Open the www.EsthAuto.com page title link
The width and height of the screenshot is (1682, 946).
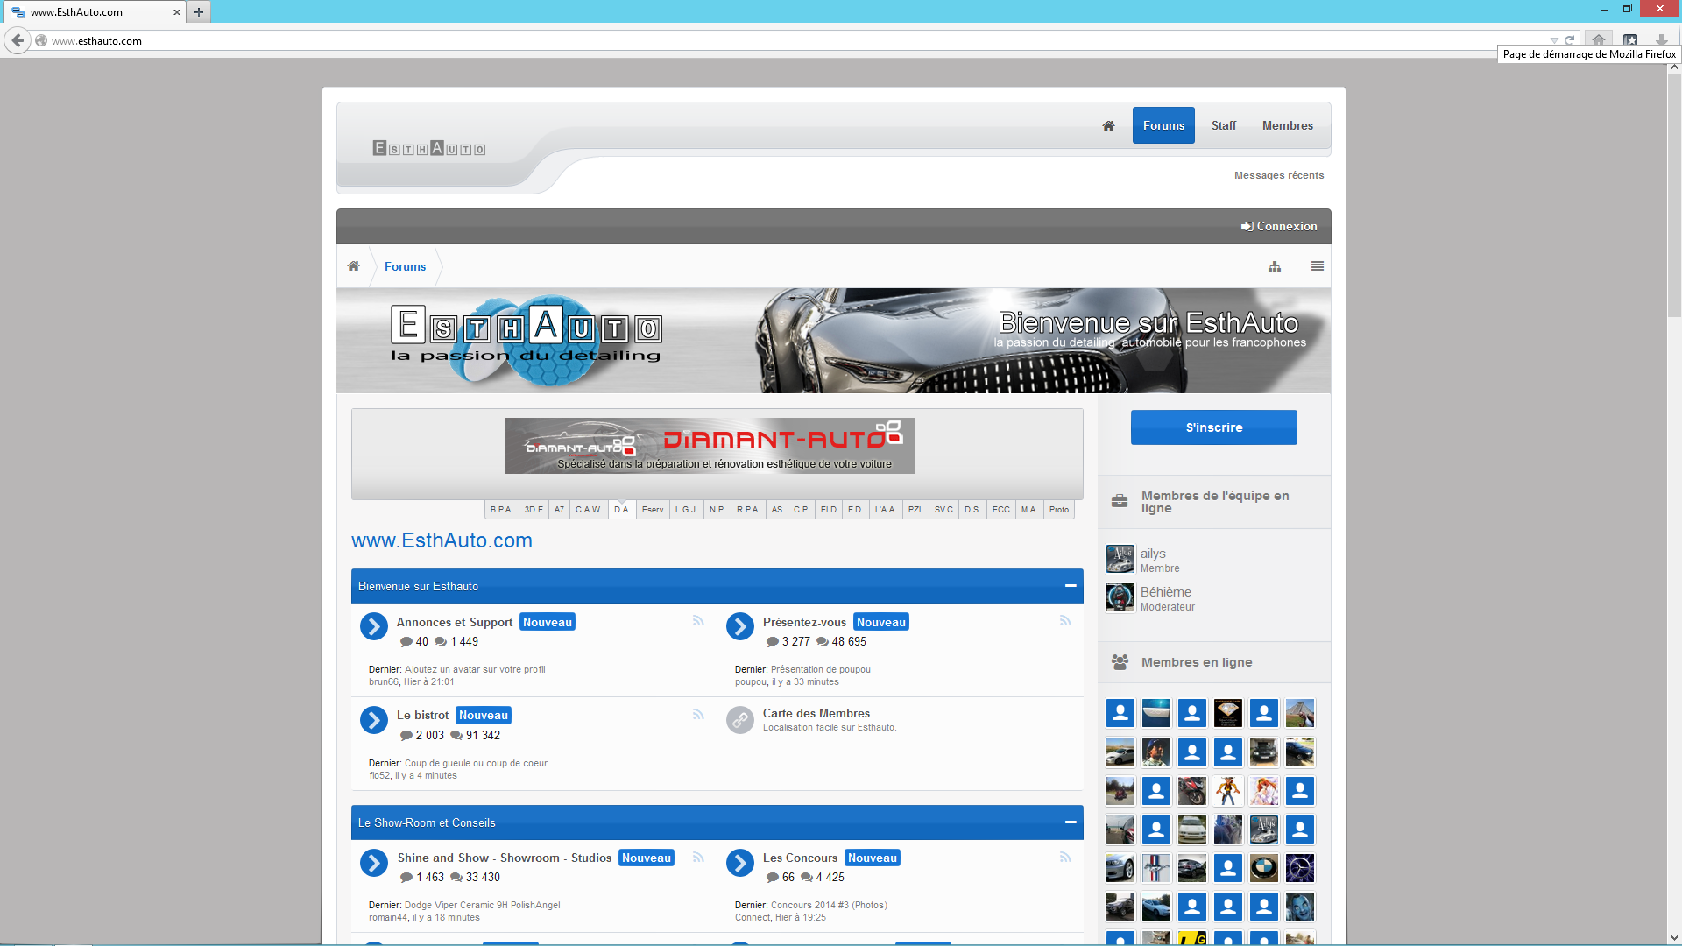tap(442, 541)
